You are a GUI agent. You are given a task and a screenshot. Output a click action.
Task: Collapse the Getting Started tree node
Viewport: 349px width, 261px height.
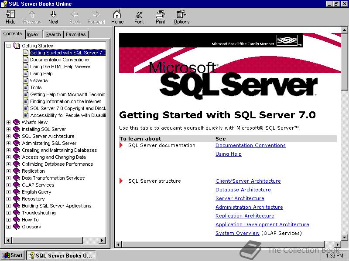(x=8, y=46)
